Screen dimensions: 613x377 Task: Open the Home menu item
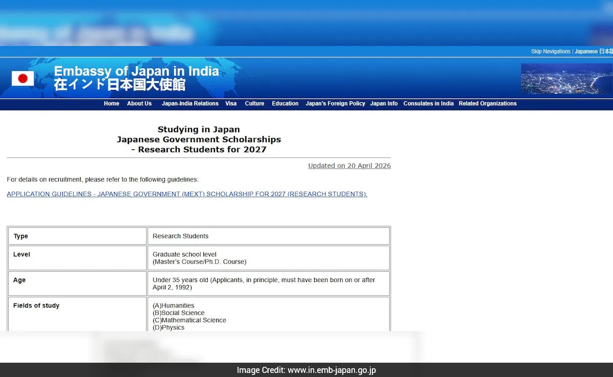[x=111, y=104]
